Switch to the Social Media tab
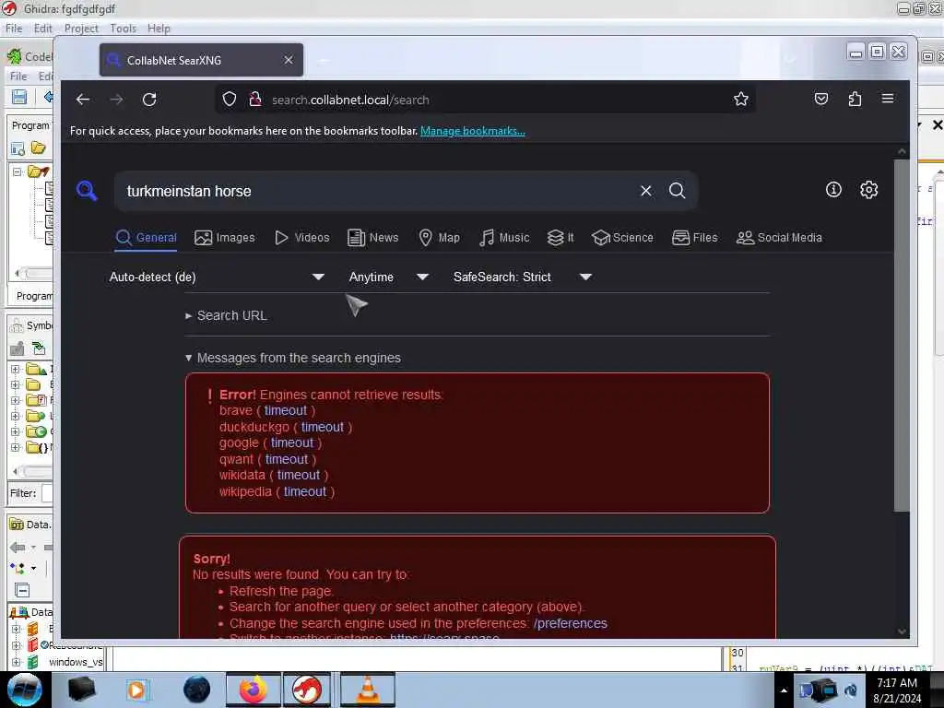The image size is (944, 708). [x=779, y=238]
